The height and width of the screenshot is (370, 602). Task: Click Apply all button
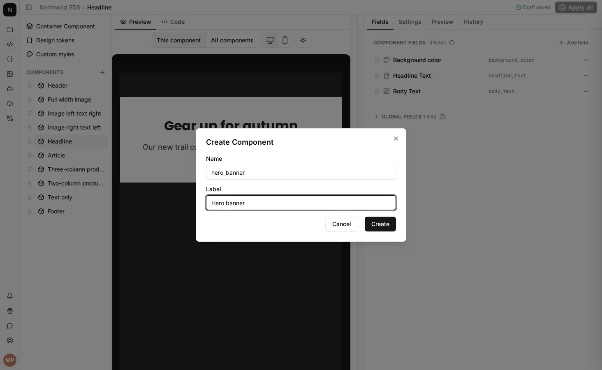(x=576, y=7)
